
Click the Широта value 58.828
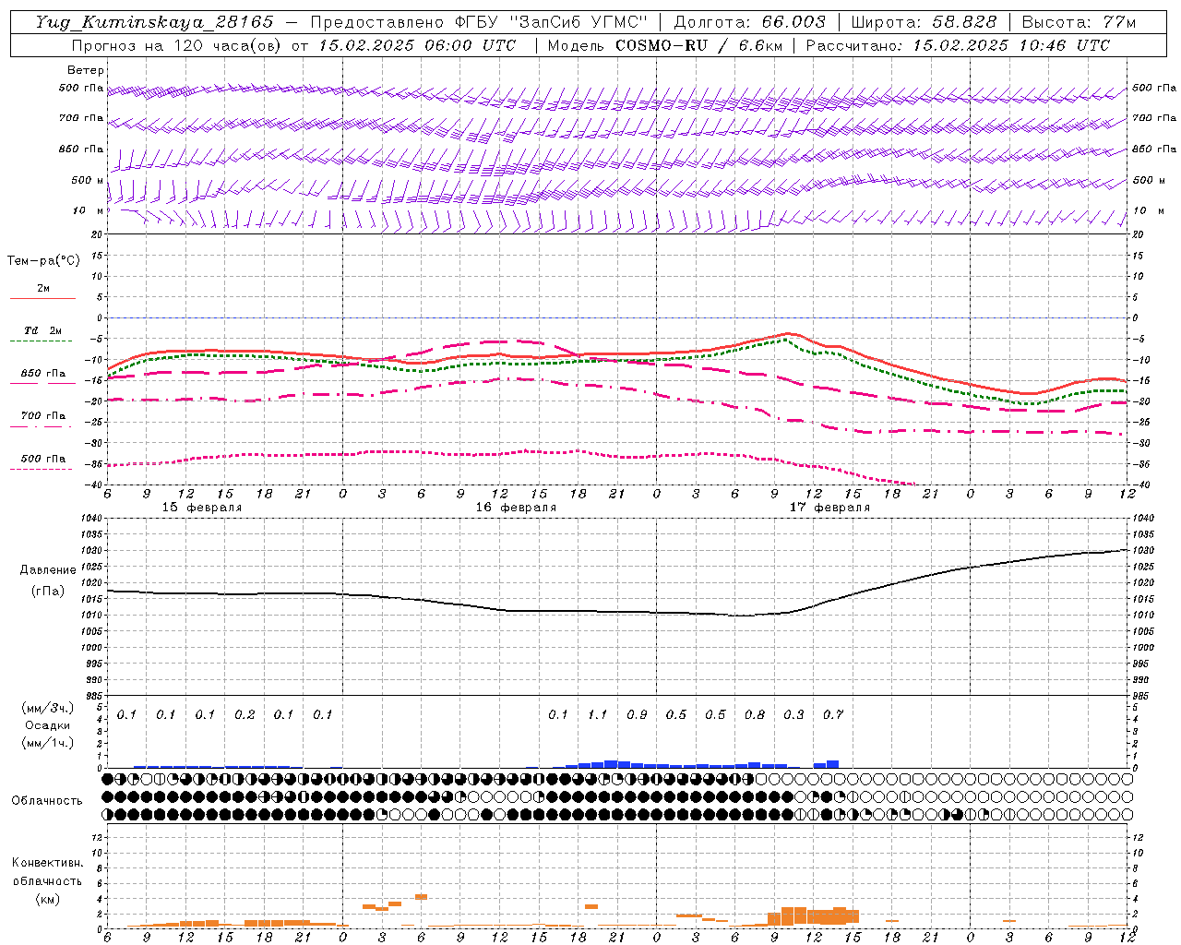pyautogui.click(x=965, y=22)
